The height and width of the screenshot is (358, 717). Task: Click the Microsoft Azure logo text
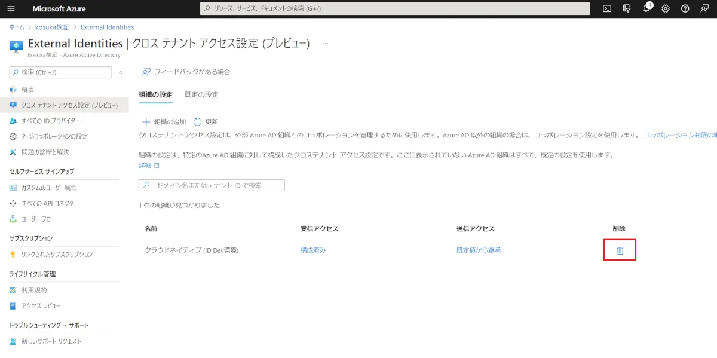[59, 9]
